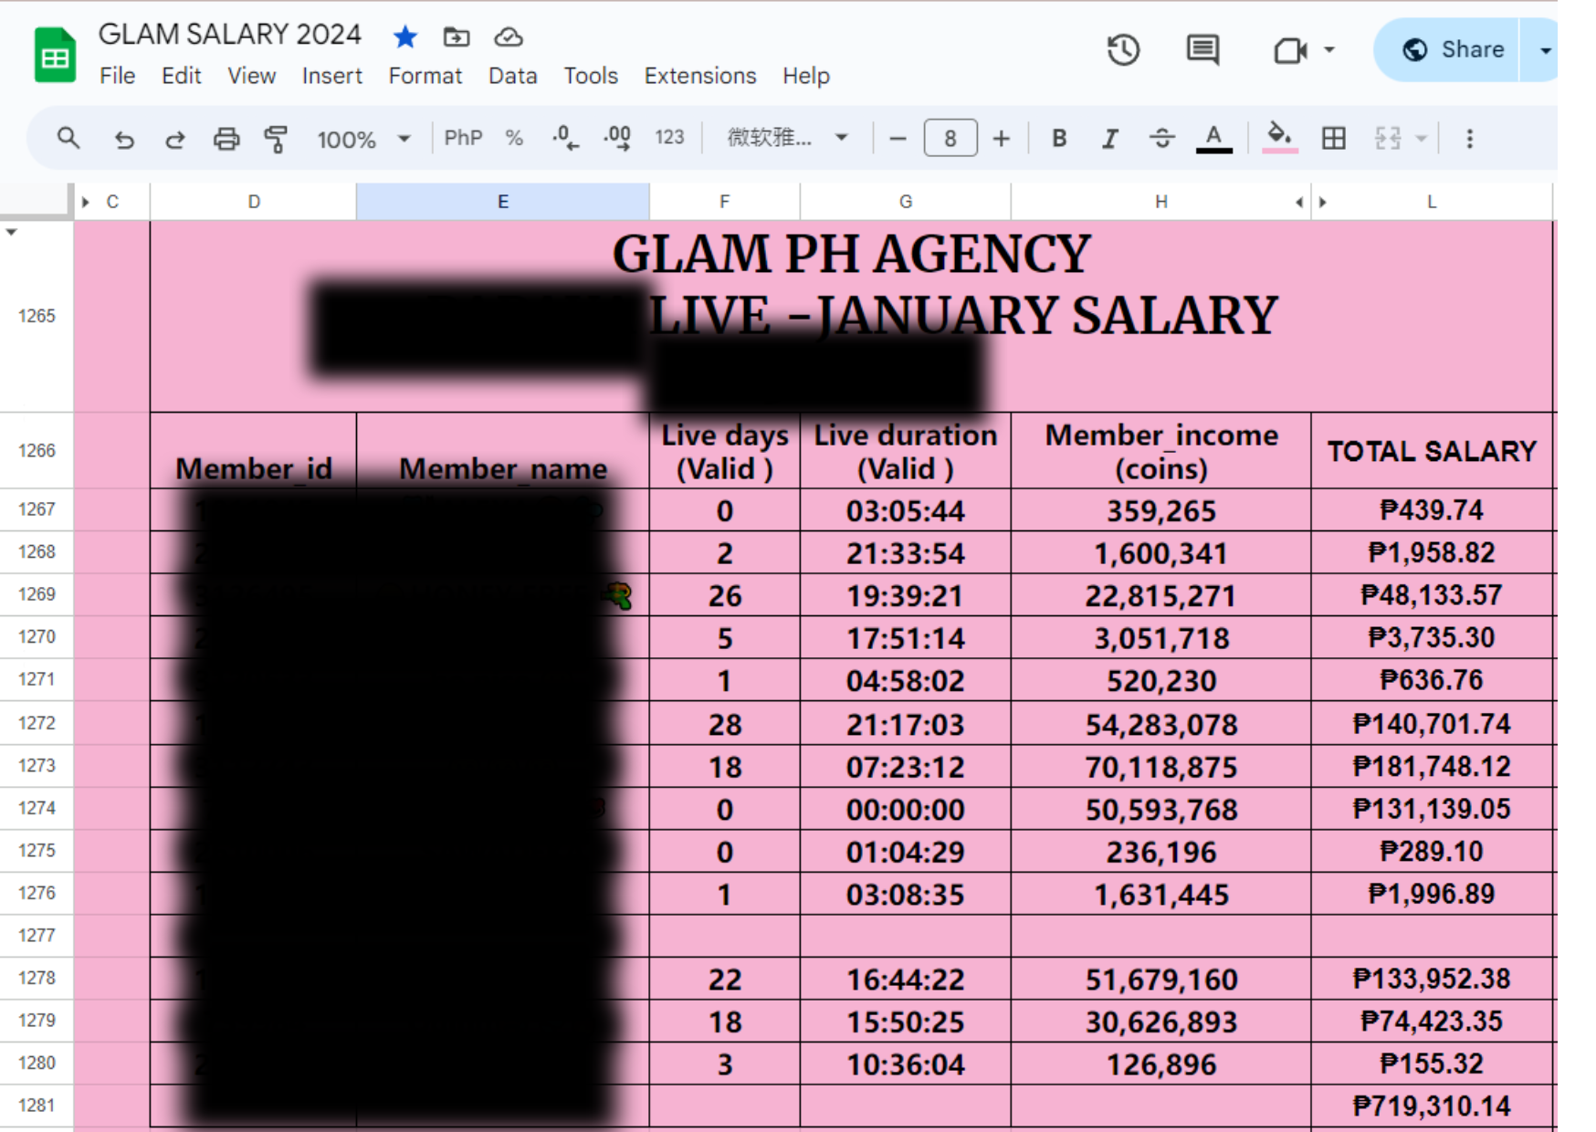Click the GLAM SALARY 2024 document title

(230, 35)
